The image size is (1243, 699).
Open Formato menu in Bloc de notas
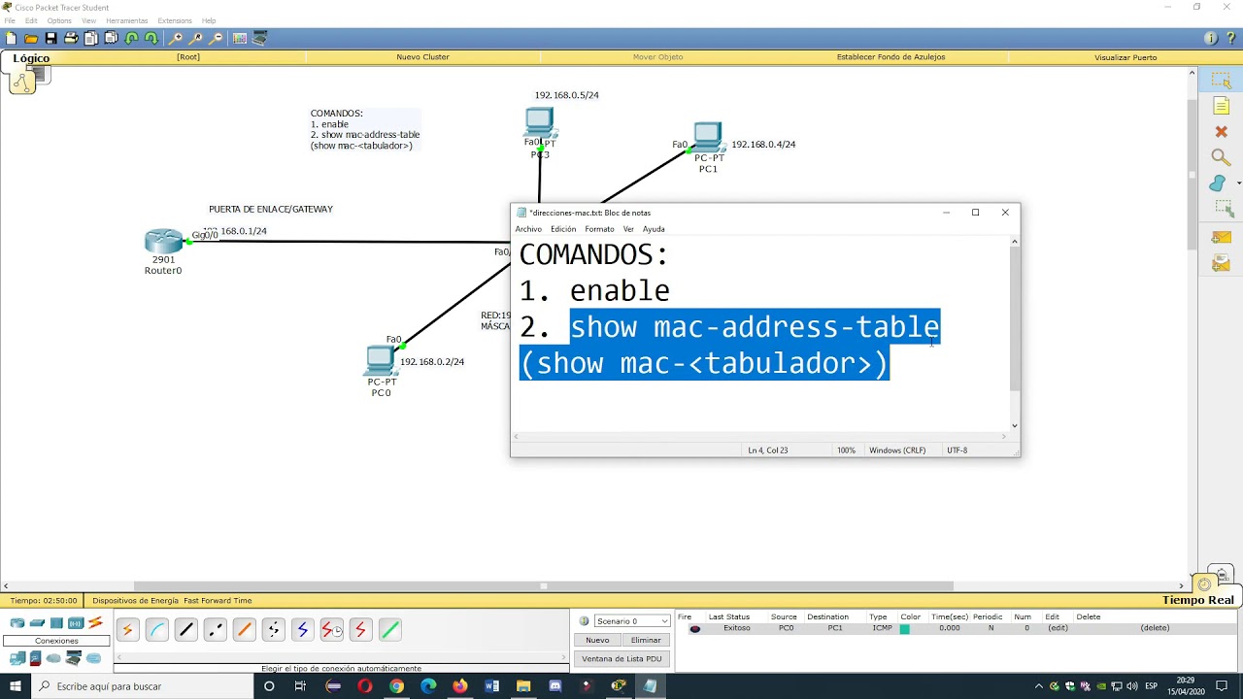point(599,229)
